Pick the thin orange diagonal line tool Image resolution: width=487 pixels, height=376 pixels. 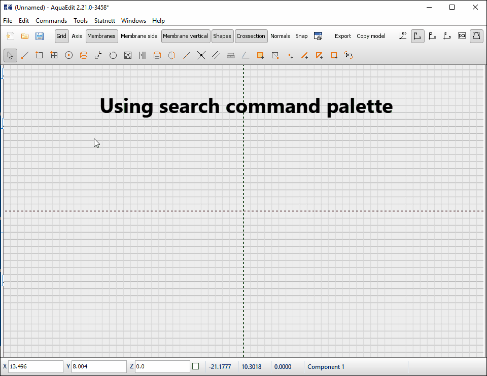click(187, 56)
